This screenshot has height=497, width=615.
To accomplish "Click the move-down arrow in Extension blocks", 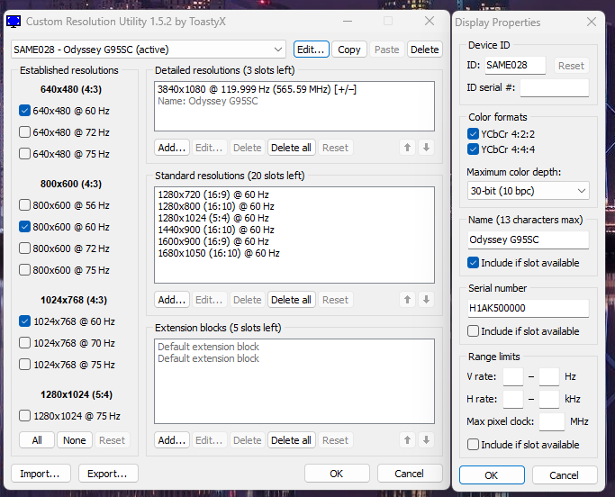I will tap(426, 440).
